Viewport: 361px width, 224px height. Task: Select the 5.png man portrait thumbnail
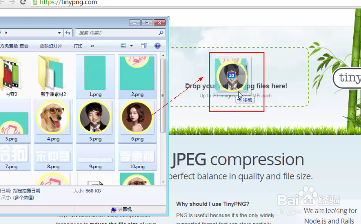(95, 121)
